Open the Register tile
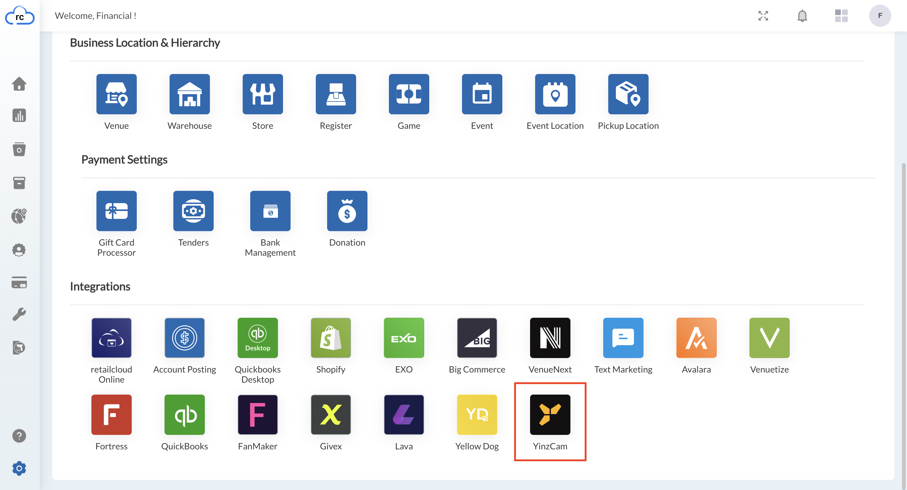The width and height of the screenshot is (907, 490). click(x=336, y=94)
